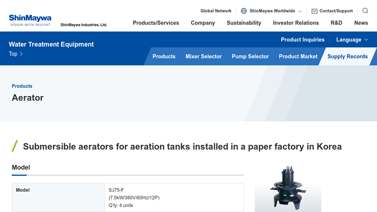Select the R&D menu item
This screenshot has width=377, height=212.
pyautogui.click(x=336, y=23)
